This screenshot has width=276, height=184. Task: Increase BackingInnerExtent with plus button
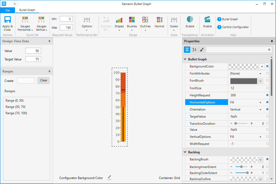click(x=252, y=167)
